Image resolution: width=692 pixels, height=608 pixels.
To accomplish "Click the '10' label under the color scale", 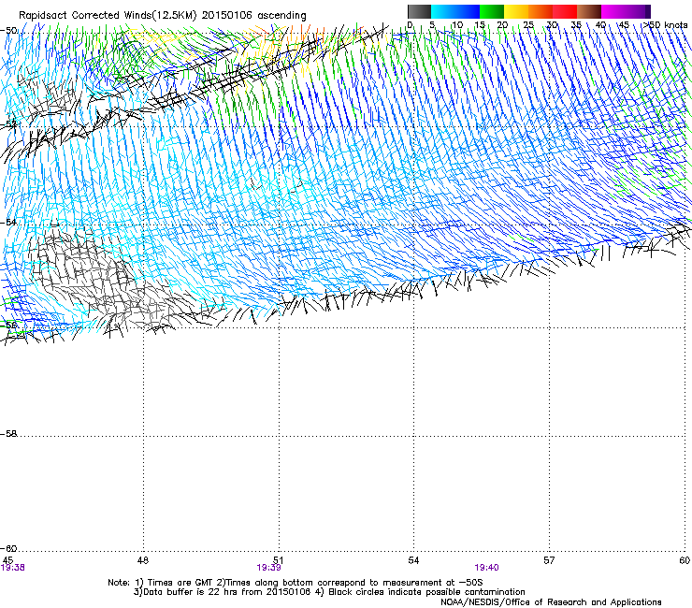I will click(x=456, y=25).
